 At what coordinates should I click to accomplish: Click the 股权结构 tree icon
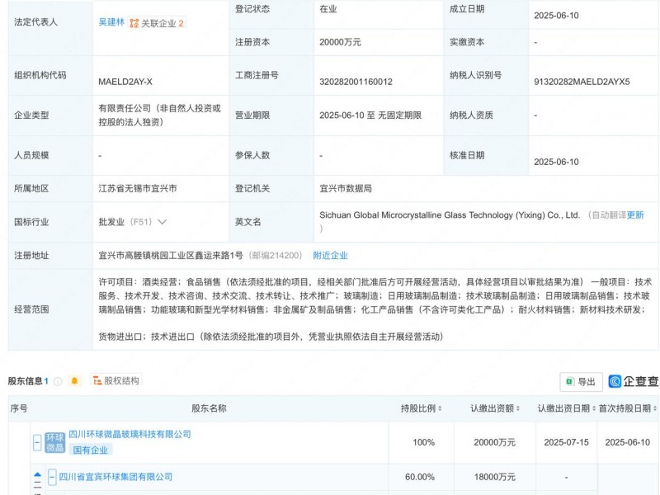[97, 381]
